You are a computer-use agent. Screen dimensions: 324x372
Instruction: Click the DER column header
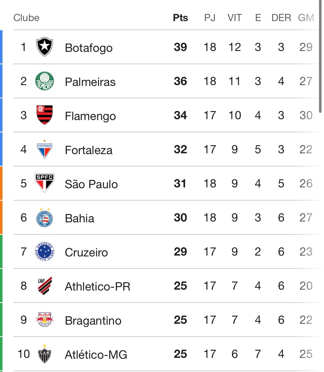(281, 18)
